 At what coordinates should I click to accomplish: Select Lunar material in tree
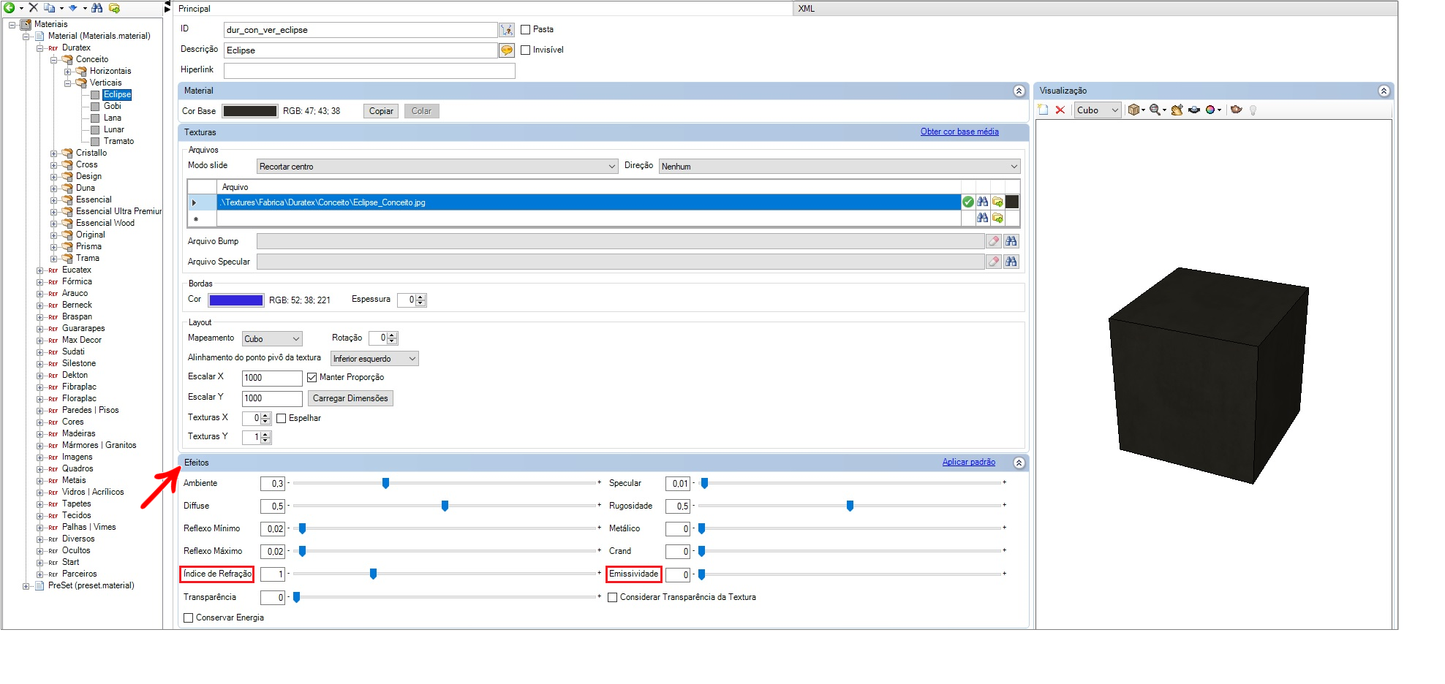pyautogui.click(x=114, y=130)
